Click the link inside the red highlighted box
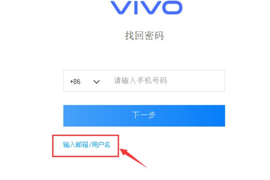This screenshot has width=270, height=180. click(x=86, y=144)
